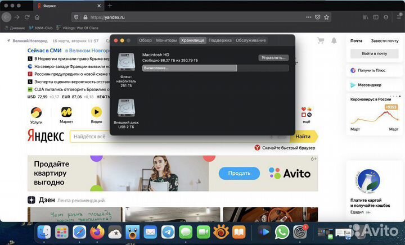Image resolution: width=405 pixels, height=245 pixels.
Task: Click Продать button in Avito banner
Action: pos(239,173)
